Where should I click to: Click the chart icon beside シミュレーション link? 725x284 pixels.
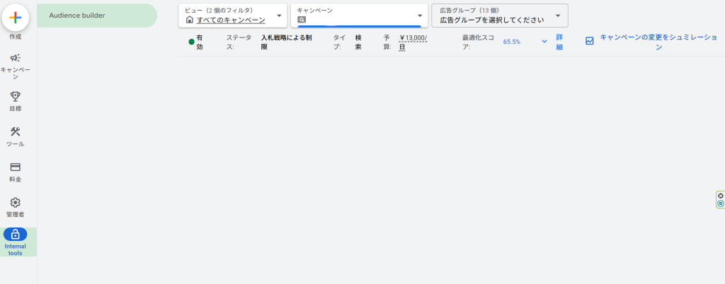[589, 41]
